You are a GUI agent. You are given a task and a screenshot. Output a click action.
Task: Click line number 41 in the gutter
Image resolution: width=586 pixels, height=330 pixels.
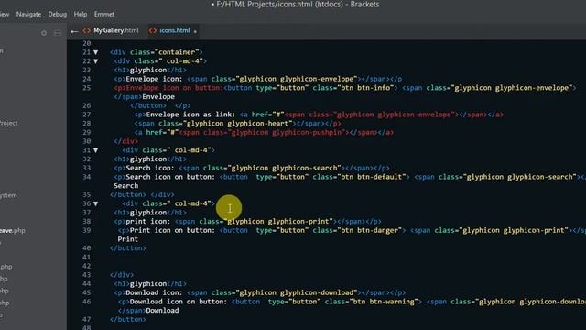[x=87, y=257]
